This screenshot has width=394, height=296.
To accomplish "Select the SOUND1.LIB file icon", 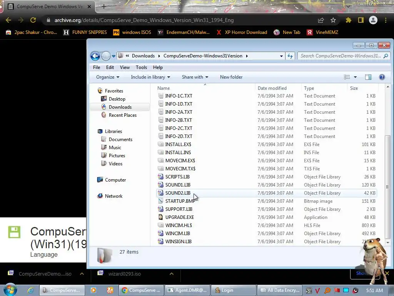I will click(160, 185).
